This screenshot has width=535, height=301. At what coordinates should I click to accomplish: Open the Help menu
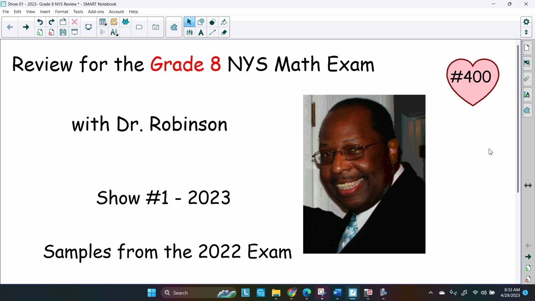click(133, 12)
